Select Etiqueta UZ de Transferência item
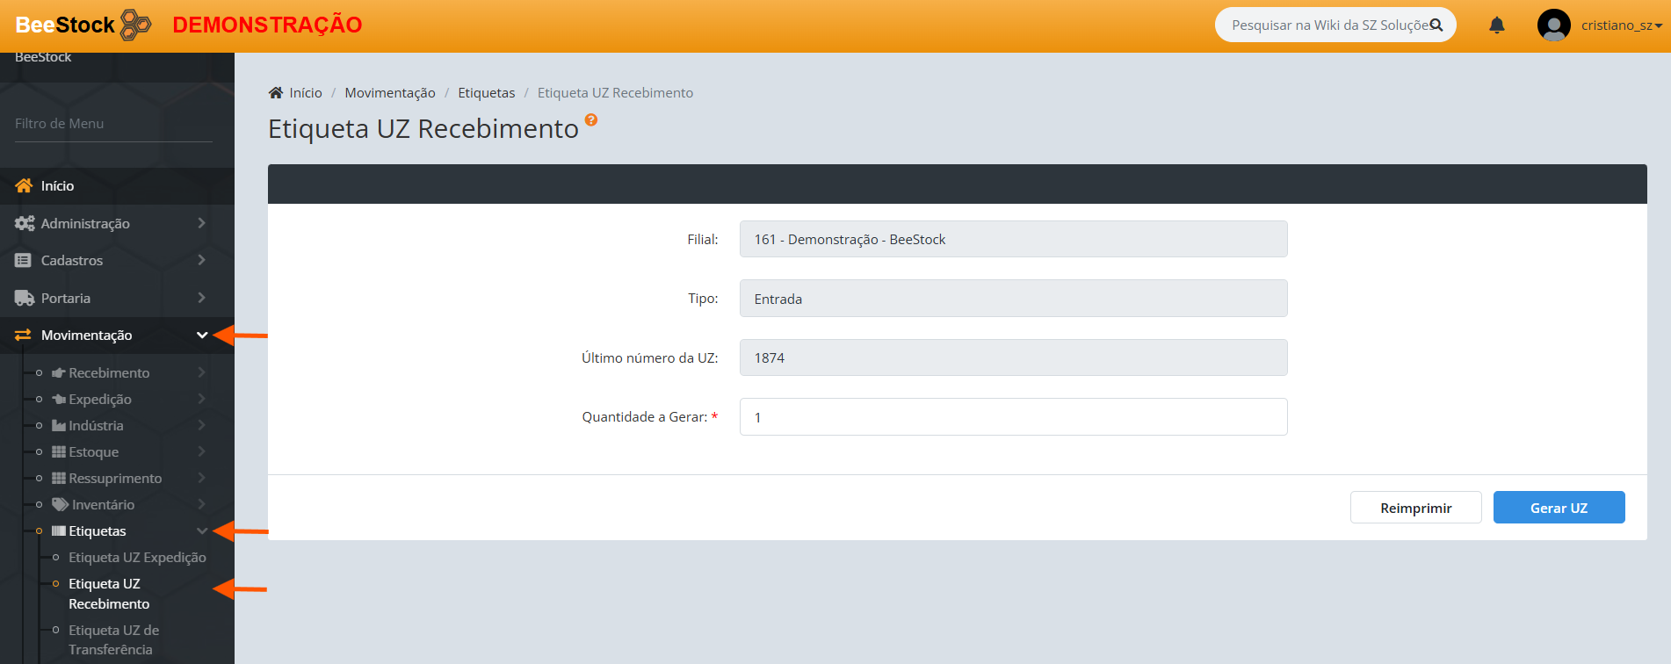Image resolution: width=1671 pixels, height=664 pixels. pos(114,640)
